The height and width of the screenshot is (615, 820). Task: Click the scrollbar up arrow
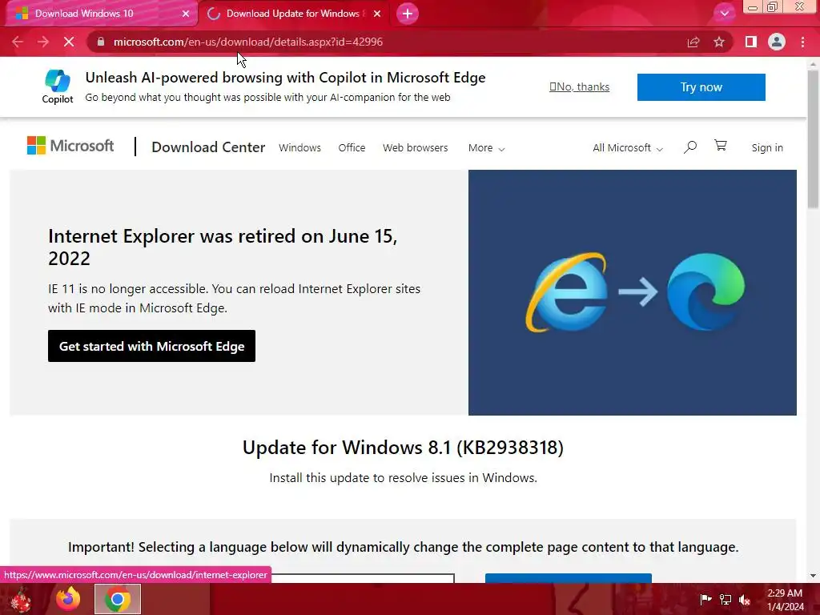tap(813, 64)
